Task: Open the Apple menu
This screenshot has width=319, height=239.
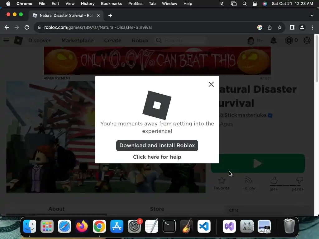Action: 8,4
